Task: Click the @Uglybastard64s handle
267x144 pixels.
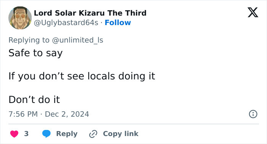Action: tap(66, 23)
